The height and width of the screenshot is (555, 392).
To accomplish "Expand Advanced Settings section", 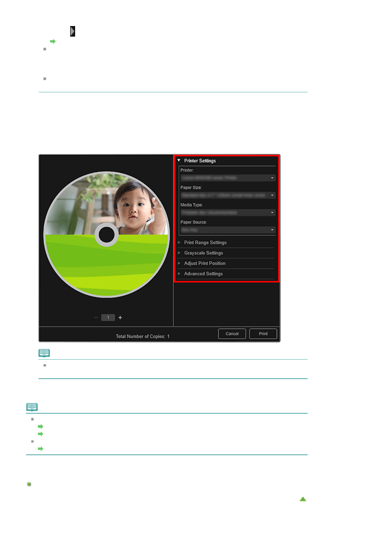I will (x=203, y=274).
